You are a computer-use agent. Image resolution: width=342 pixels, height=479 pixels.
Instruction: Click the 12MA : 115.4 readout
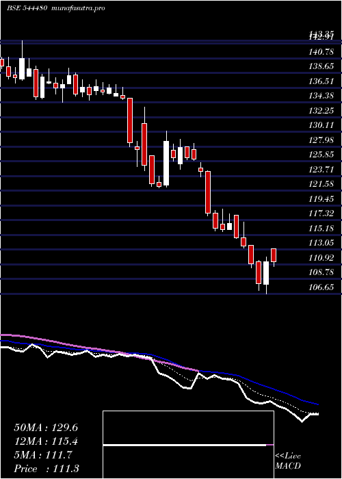[x=46, y=441]
